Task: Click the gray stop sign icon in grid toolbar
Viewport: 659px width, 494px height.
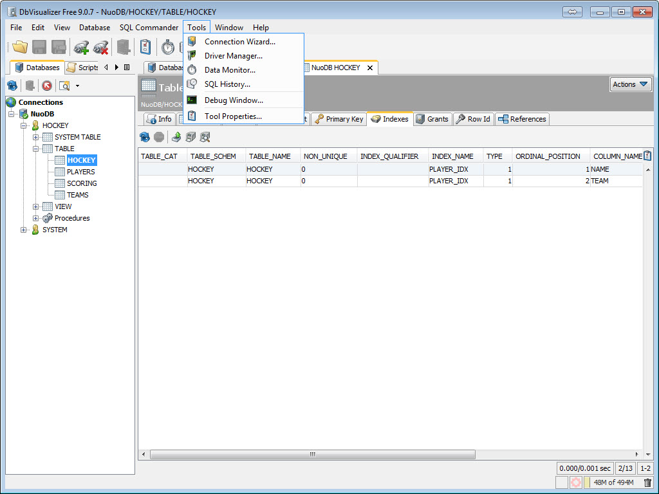Action: click(x=159, y=137)
